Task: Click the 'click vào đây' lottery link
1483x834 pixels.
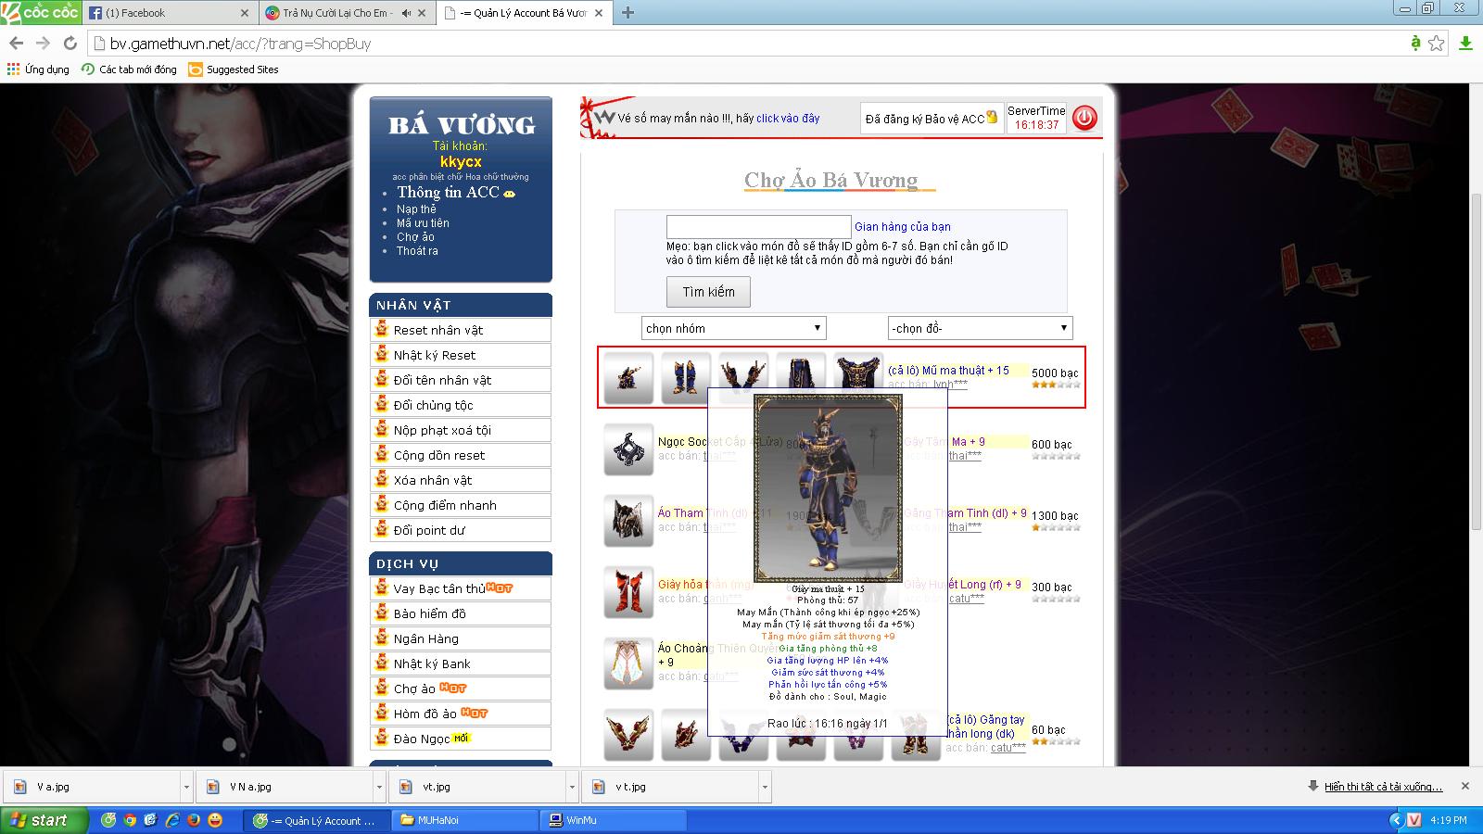Action: point(788,119)
